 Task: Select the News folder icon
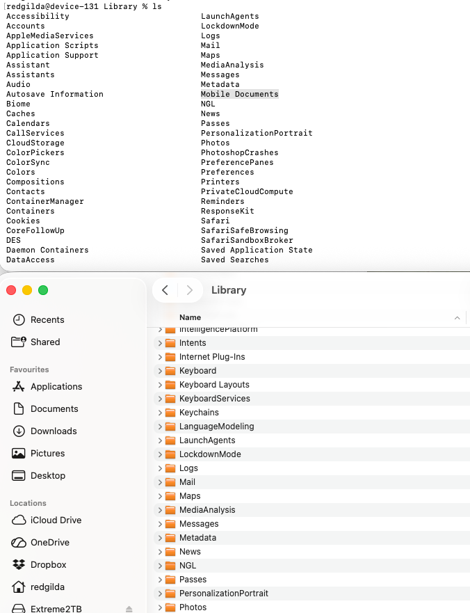point(170,552)
